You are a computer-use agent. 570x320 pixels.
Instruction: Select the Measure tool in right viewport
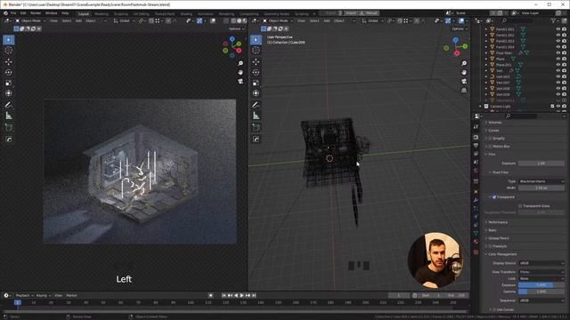pos(256,116)
